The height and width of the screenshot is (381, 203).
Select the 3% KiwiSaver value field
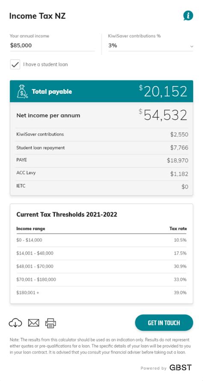point(151,45)
